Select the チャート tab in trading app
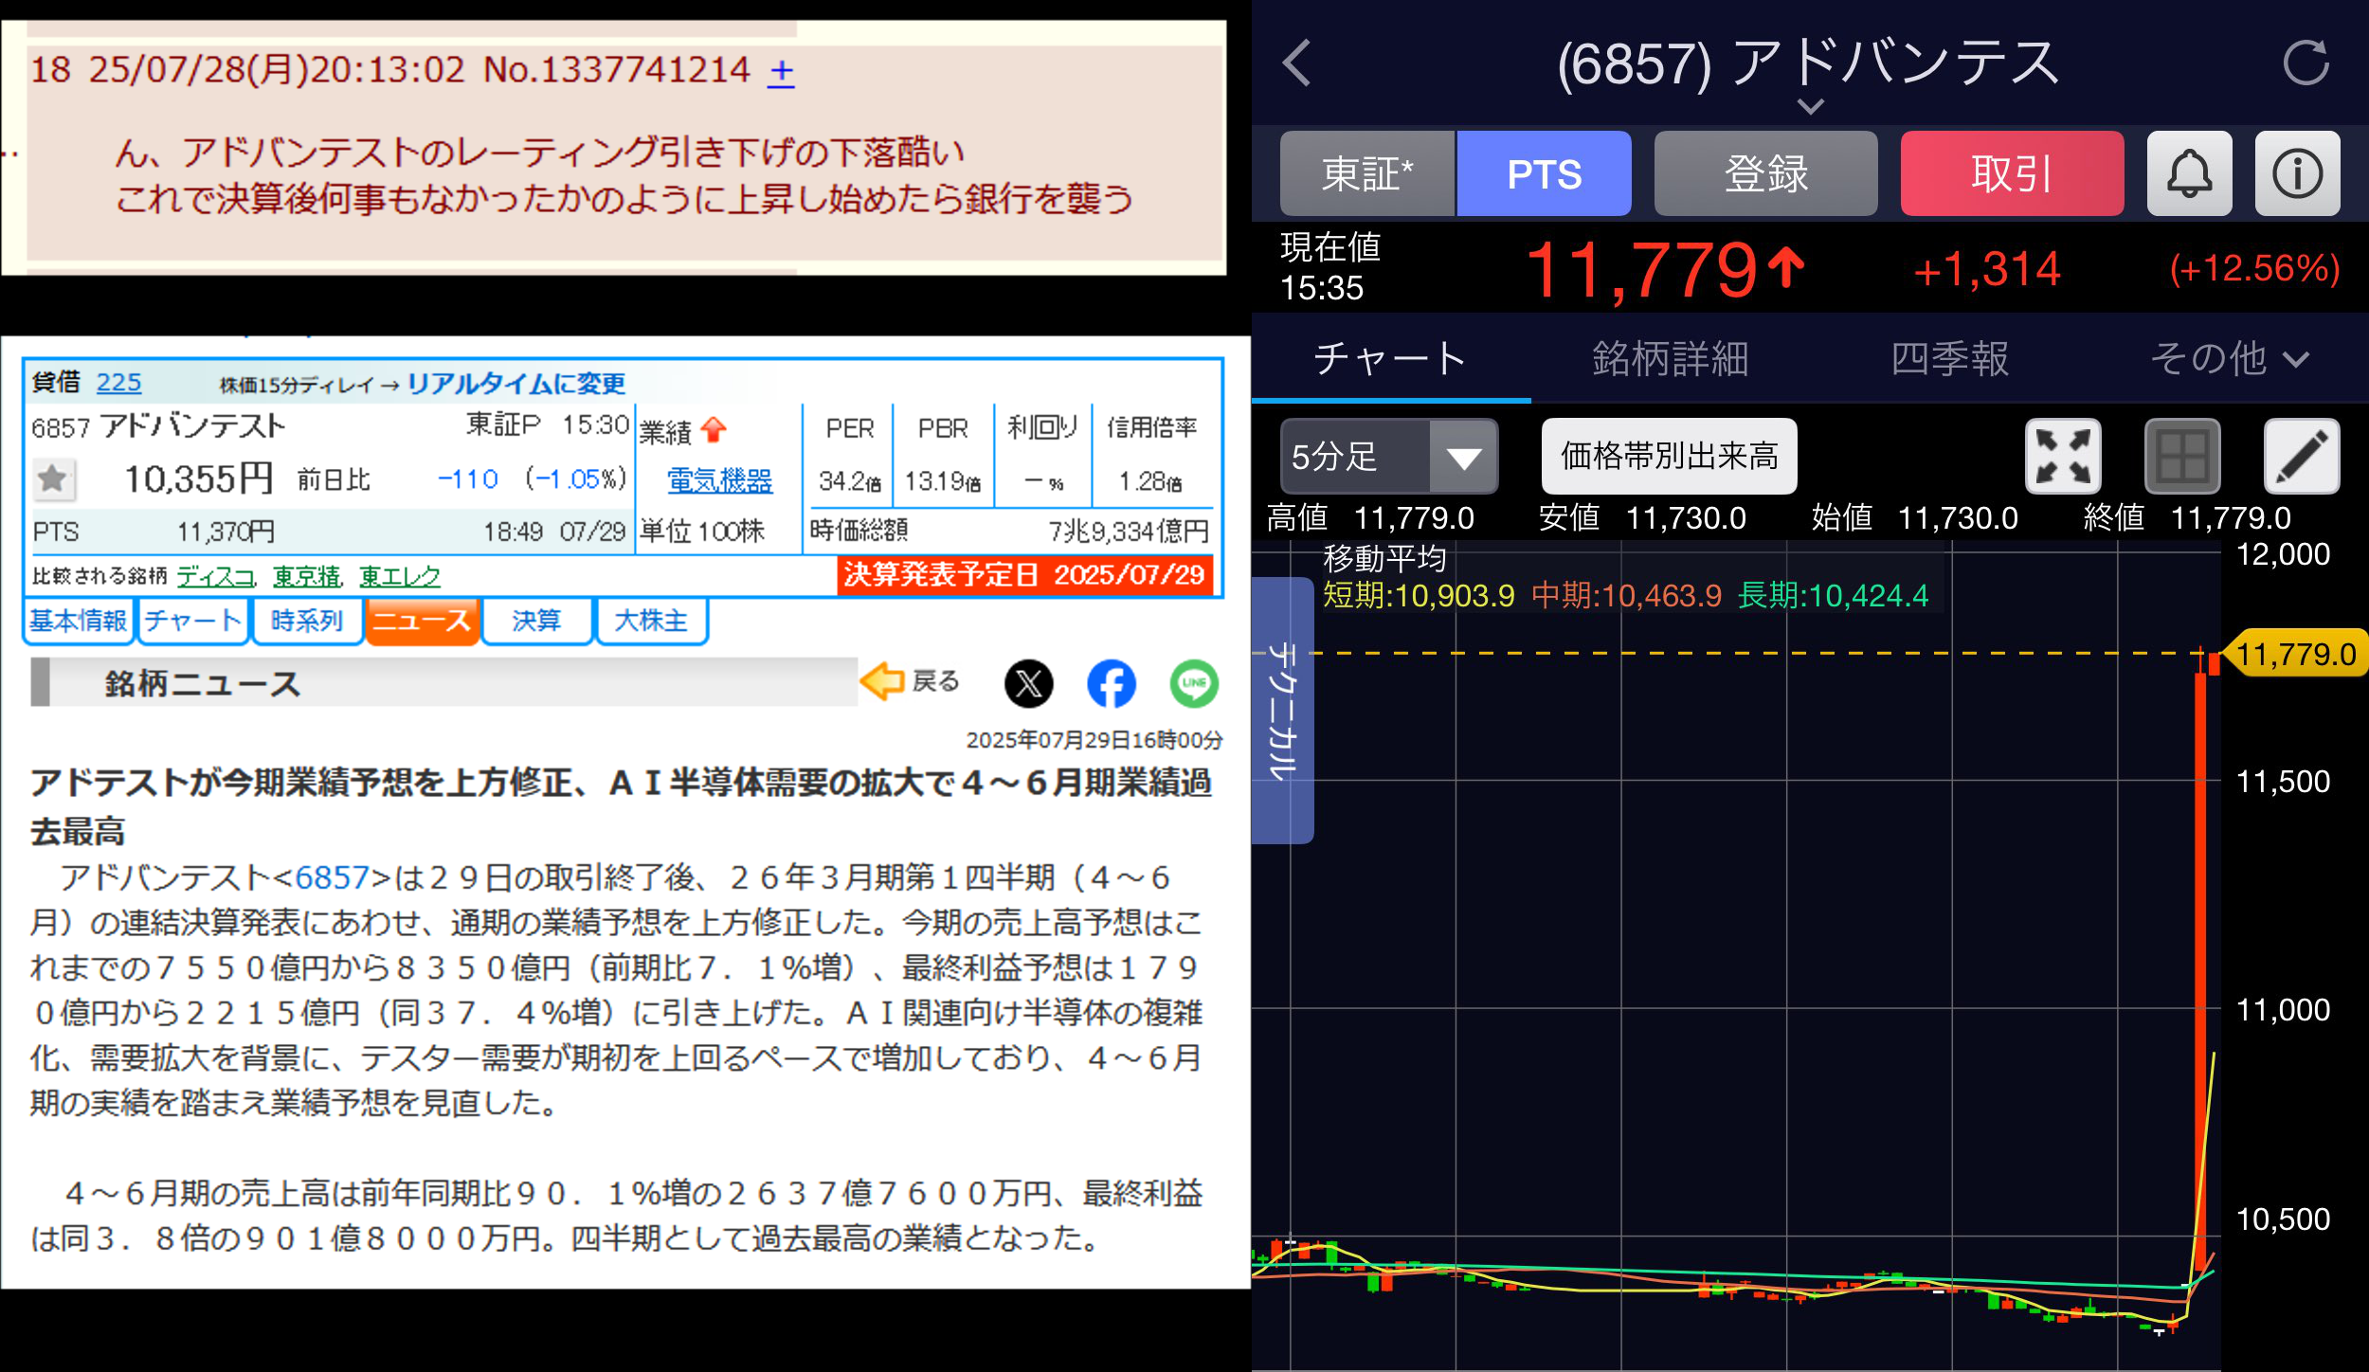The width and height of the screenshot is (2369, 1372). pyautogui.click(x=1390, y=359)
